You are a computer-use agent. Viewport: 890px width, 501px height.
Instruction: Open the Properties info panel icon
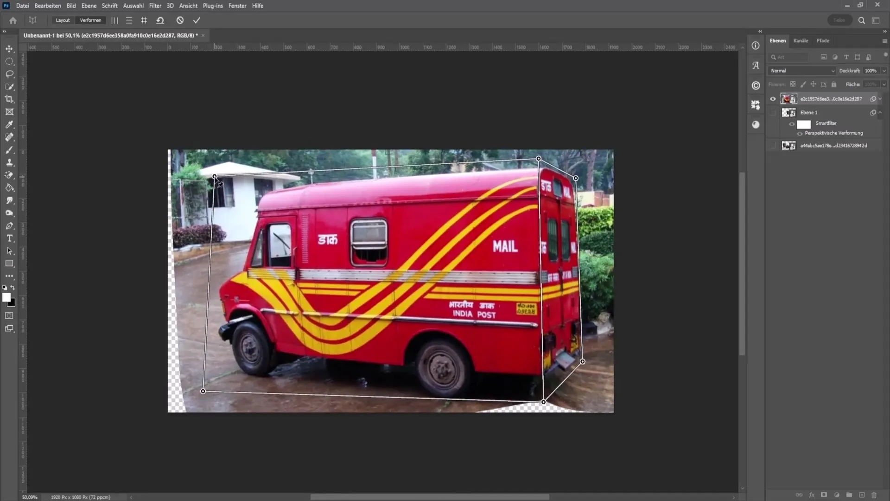(x=756, y=45)
